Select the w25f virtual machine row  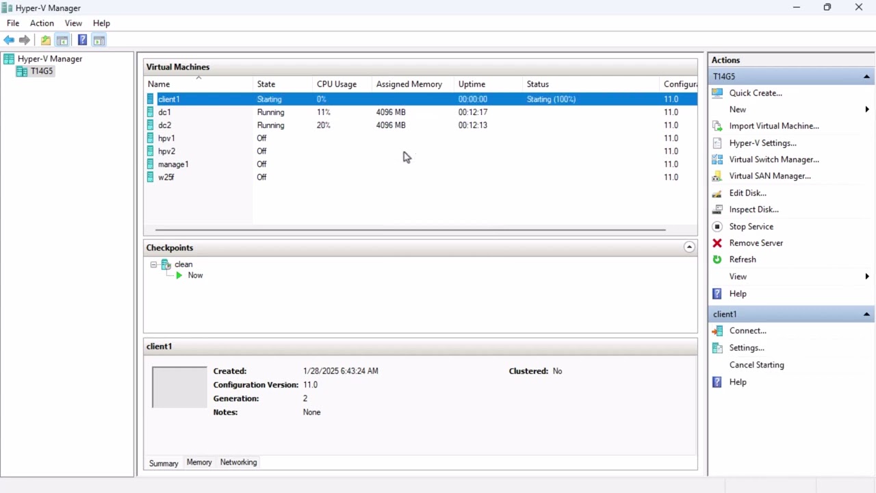pyautogui.click(x=420, y=177)
